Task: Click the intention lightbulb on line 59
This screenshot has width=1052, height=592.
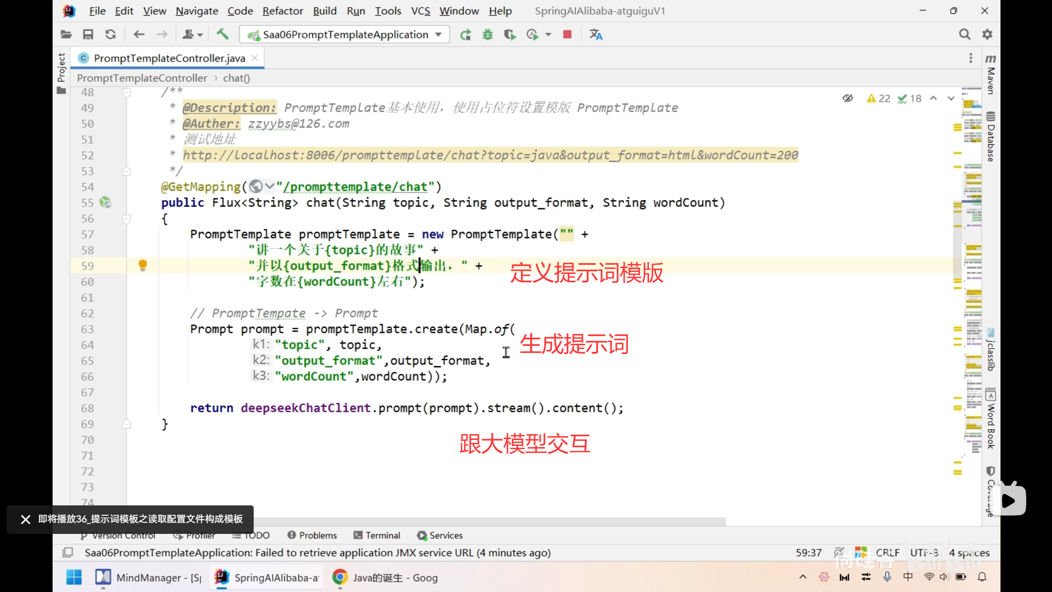Action: (142, 265)
